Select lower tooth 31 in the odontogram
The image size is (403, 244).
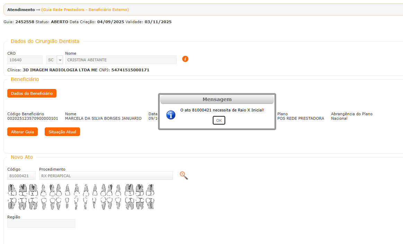[x=85, y=204]
